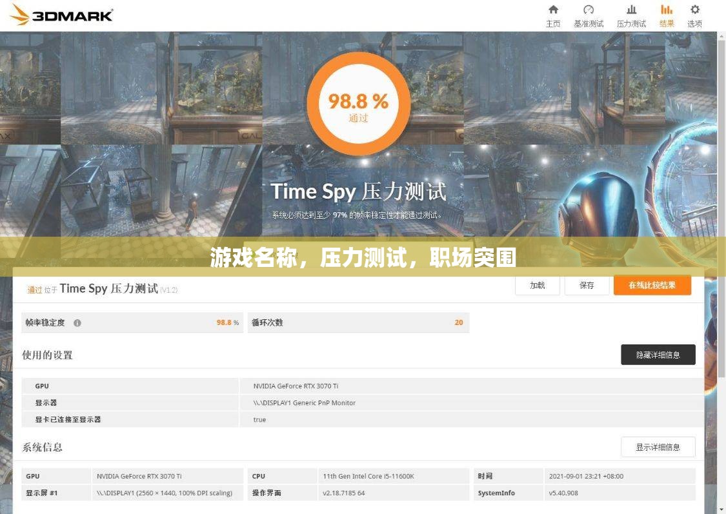Click the 98.8 % frame rate stability value
726x514 pixels.
pos(227,322)
